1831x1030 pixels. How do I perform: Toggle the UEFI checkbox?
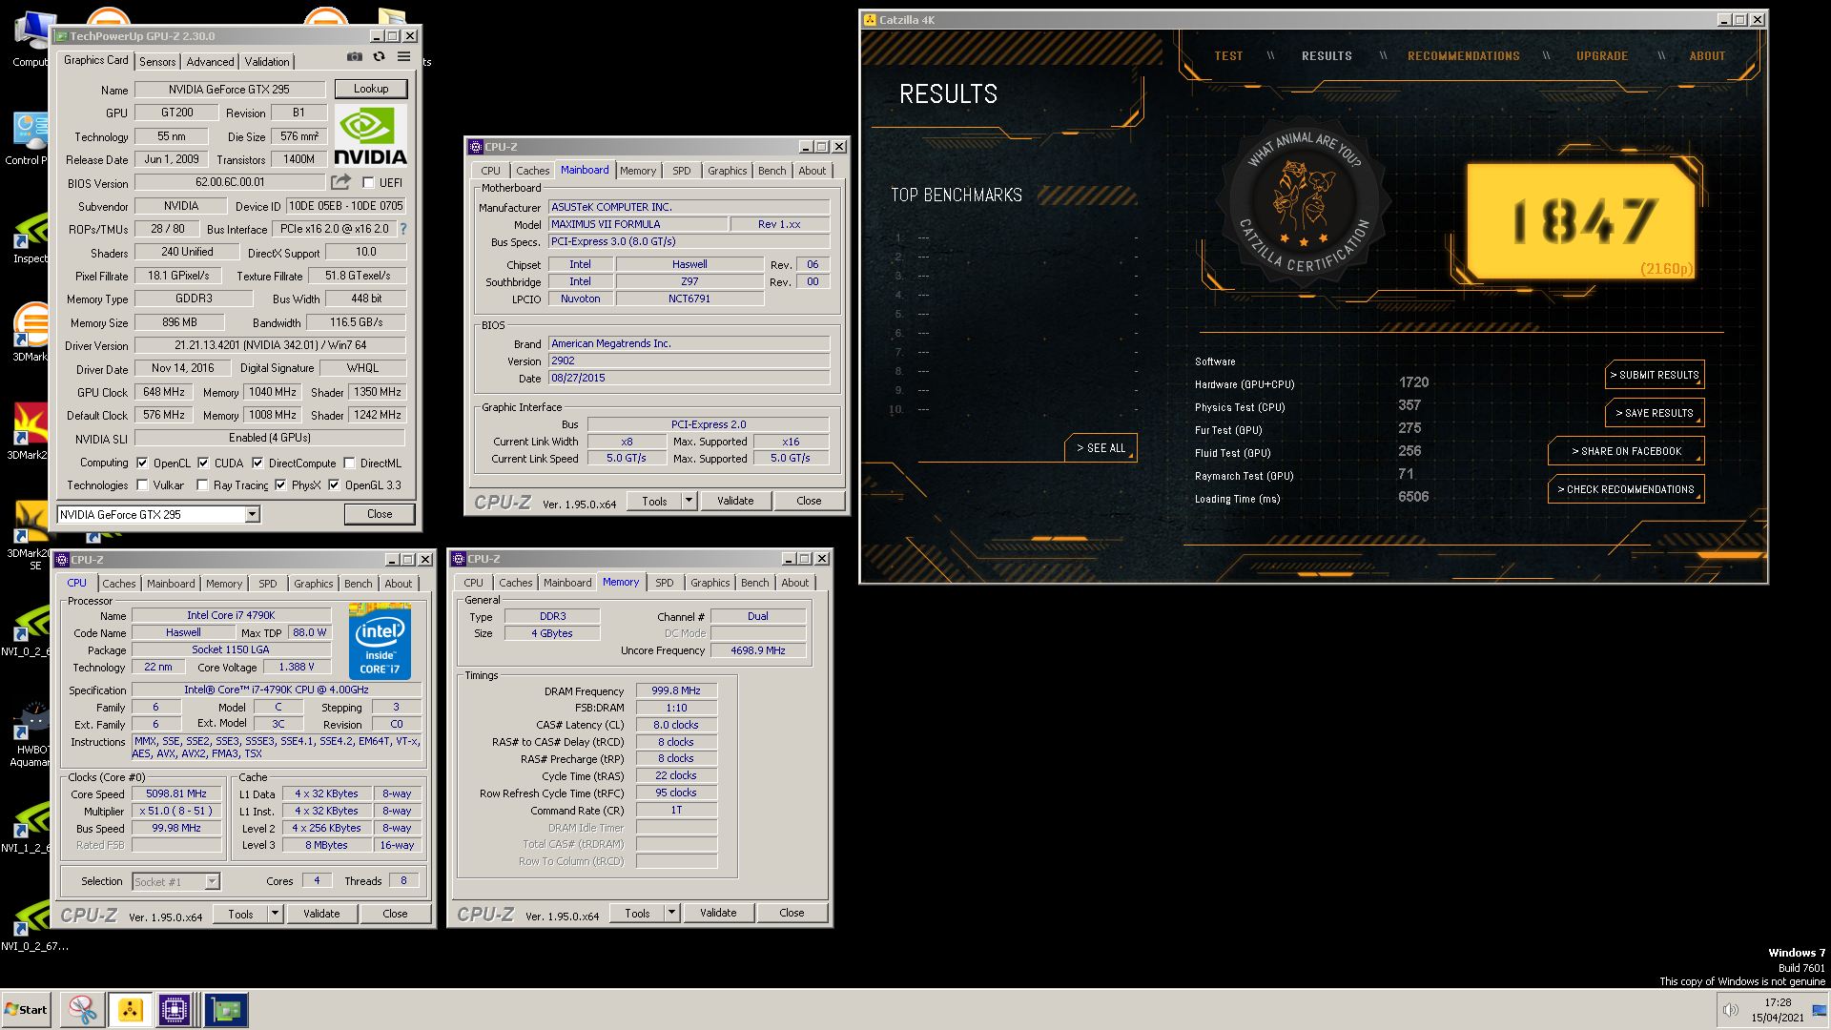click(368, 183)
